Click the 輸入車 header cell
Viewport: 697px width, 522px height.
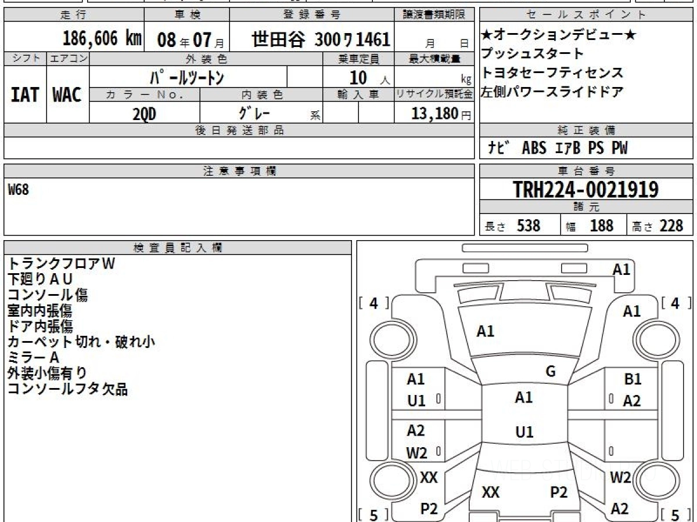(358, 94)
